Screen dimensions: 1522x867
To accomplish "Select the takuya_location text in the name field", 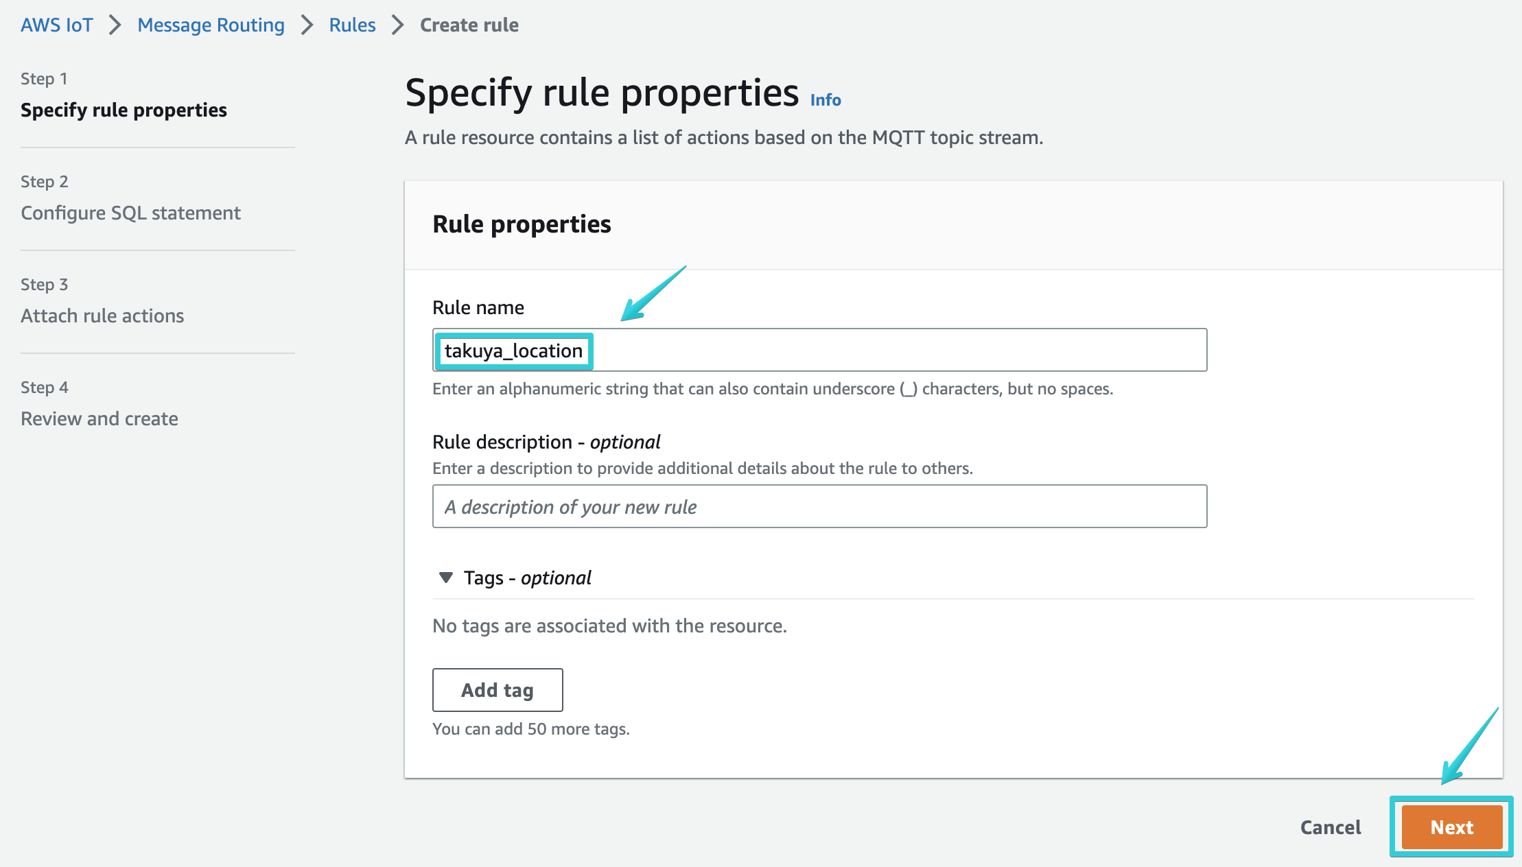I will coord(513,351).
